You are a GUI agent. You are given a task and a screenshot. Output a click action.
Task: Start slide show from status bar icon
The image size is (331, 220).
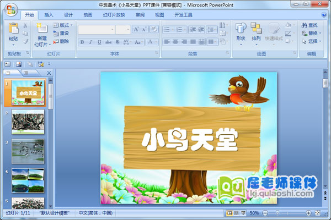pyautogui.click(x=243, y=213)
